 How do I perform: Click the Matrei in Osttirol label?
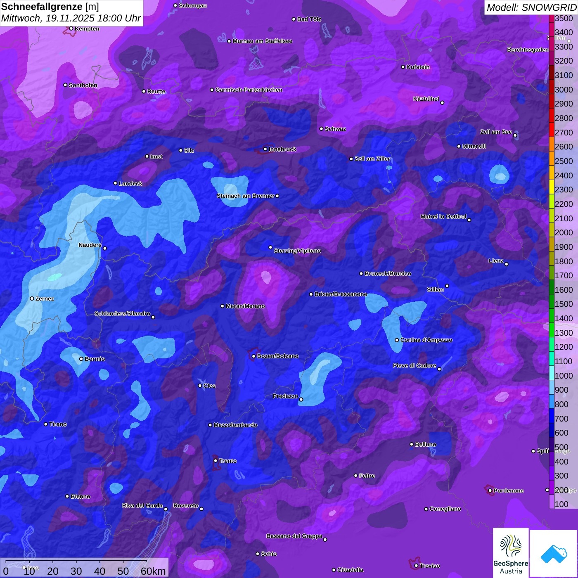click(443, 216)
